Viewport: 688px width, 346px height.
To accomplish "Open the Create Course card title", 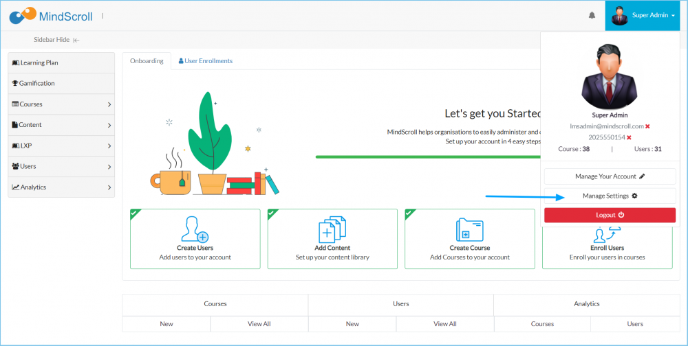I will [470, 248].
